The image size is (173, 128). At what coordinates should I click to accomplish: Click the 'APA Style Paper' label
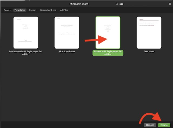pyautogui.click(x=67, y=52)
